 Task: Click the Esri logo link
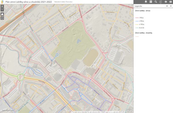129,111
